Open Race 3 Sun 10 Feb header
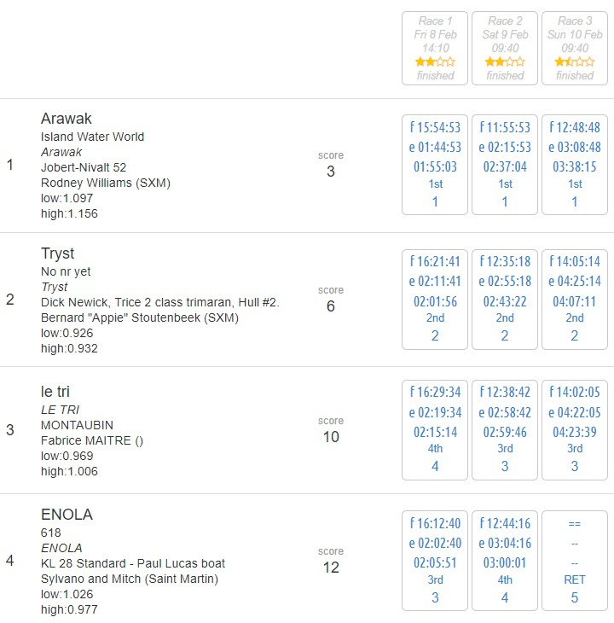Viewport: 614px width, 623px height. 575,48
